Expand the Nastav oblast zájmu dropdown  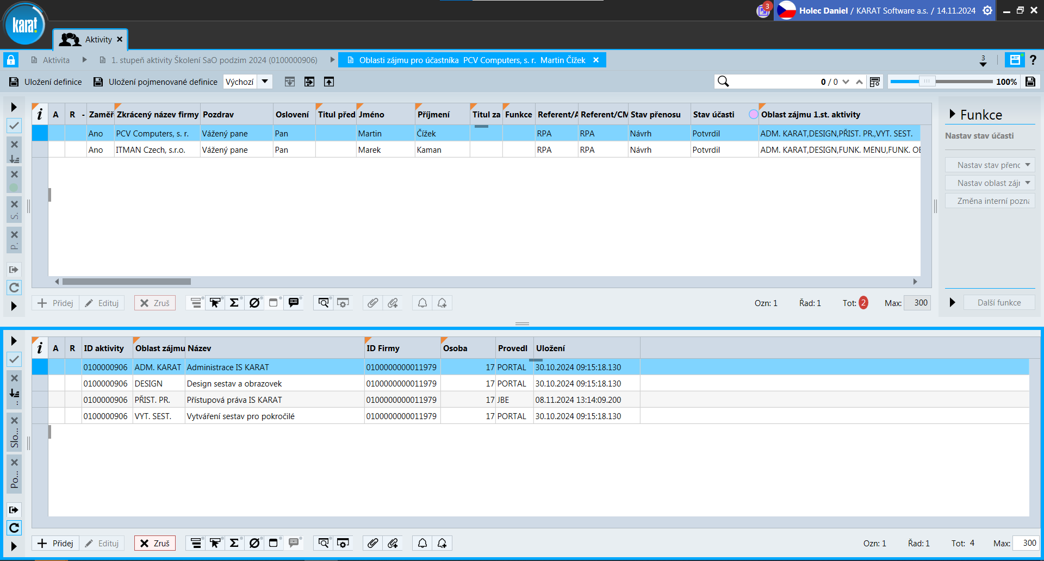click(1028, 183)
